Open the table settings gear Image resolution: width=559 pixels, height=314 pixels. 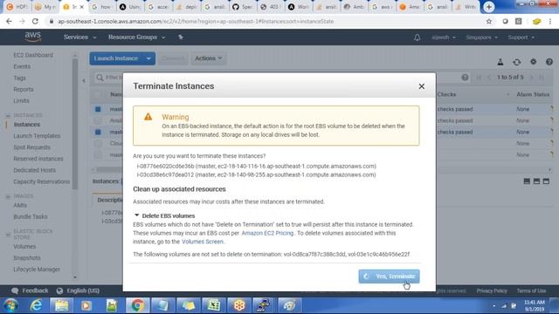click(533, 62)
